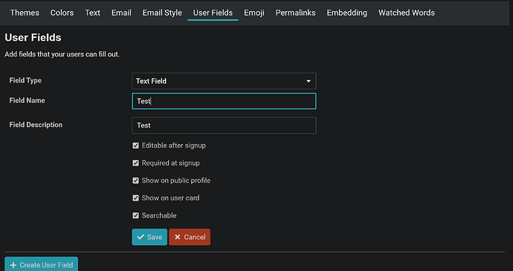Save the user field
The width and height of the screenshot is (513, 271).
click(149, 237)
